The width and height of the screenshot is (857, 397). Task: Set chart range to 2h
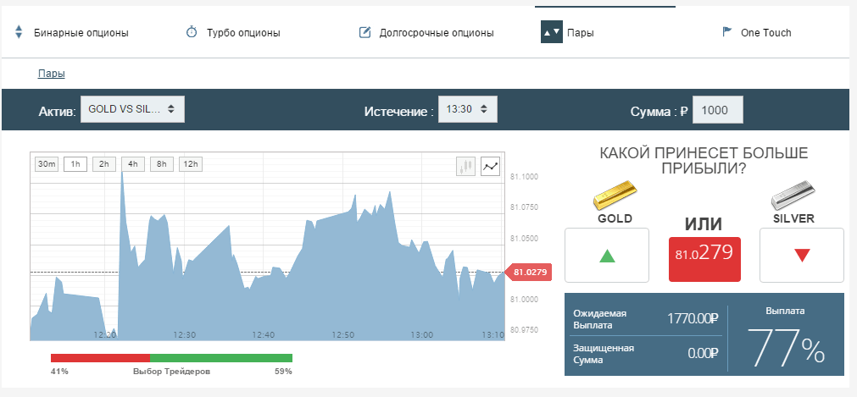click(104, 164)
